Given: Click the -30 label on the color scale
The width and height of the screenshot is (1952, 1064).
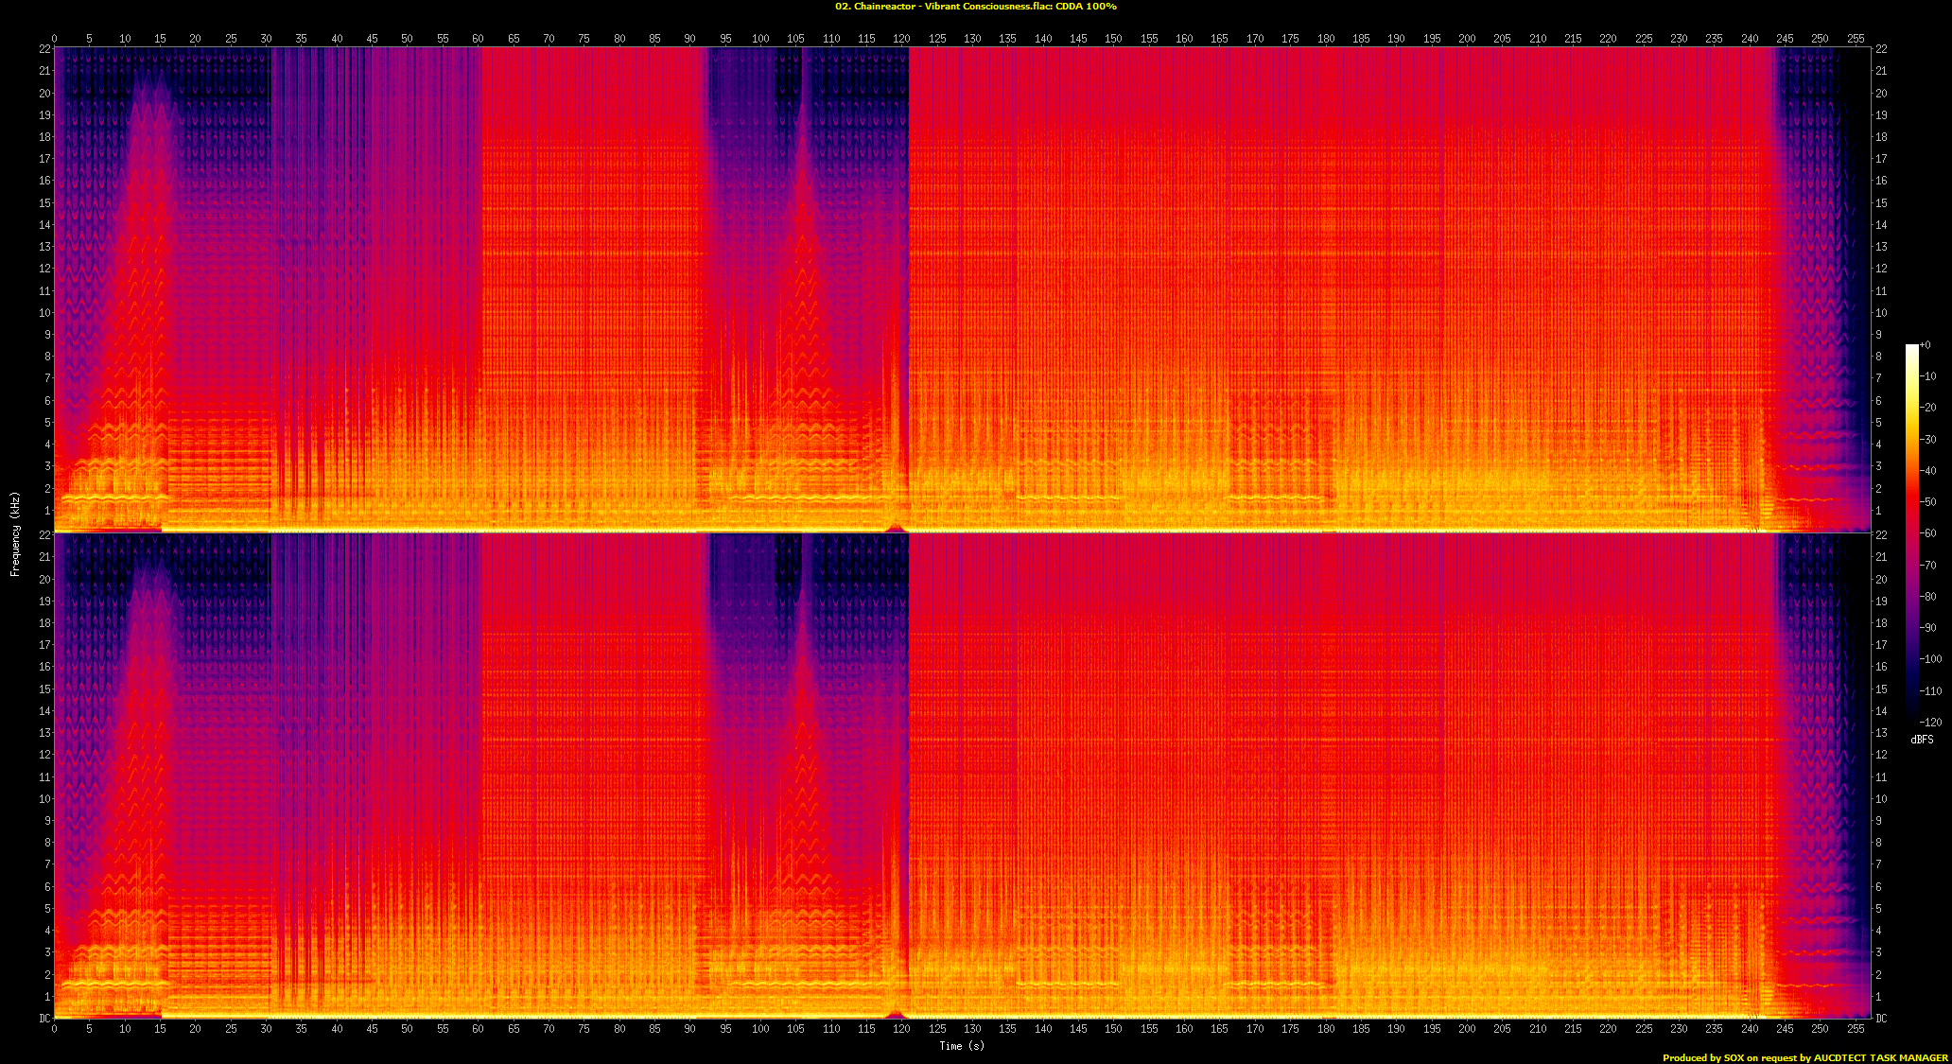Looking at the screenshot, I should [1927, 440].
